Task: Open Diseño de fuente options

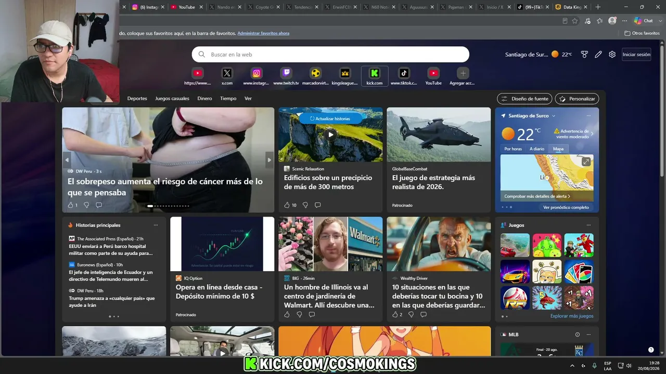Action: click(x=525, y=99)
